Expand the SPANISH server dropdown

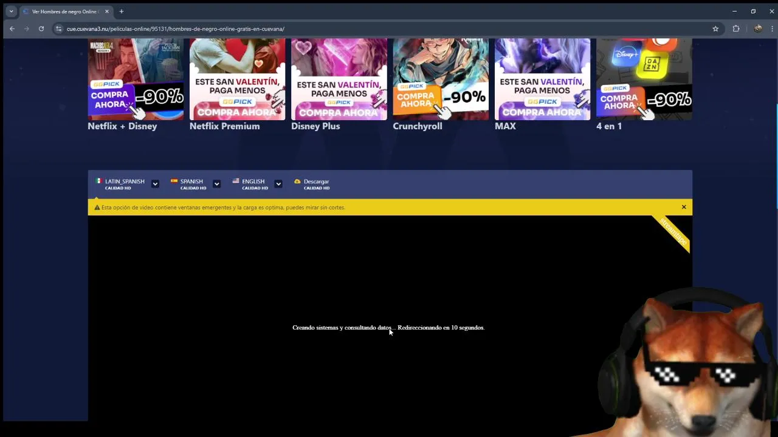pos(216,184)
